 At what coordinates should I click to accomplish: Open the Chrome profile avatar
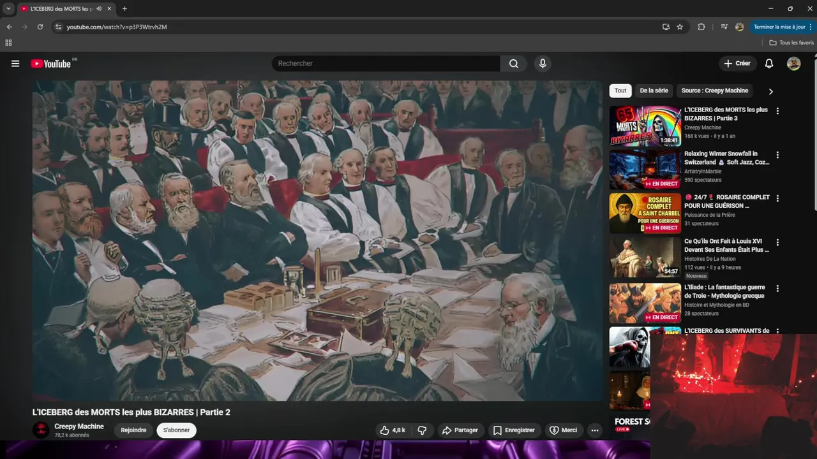click(x=740, y=27)
